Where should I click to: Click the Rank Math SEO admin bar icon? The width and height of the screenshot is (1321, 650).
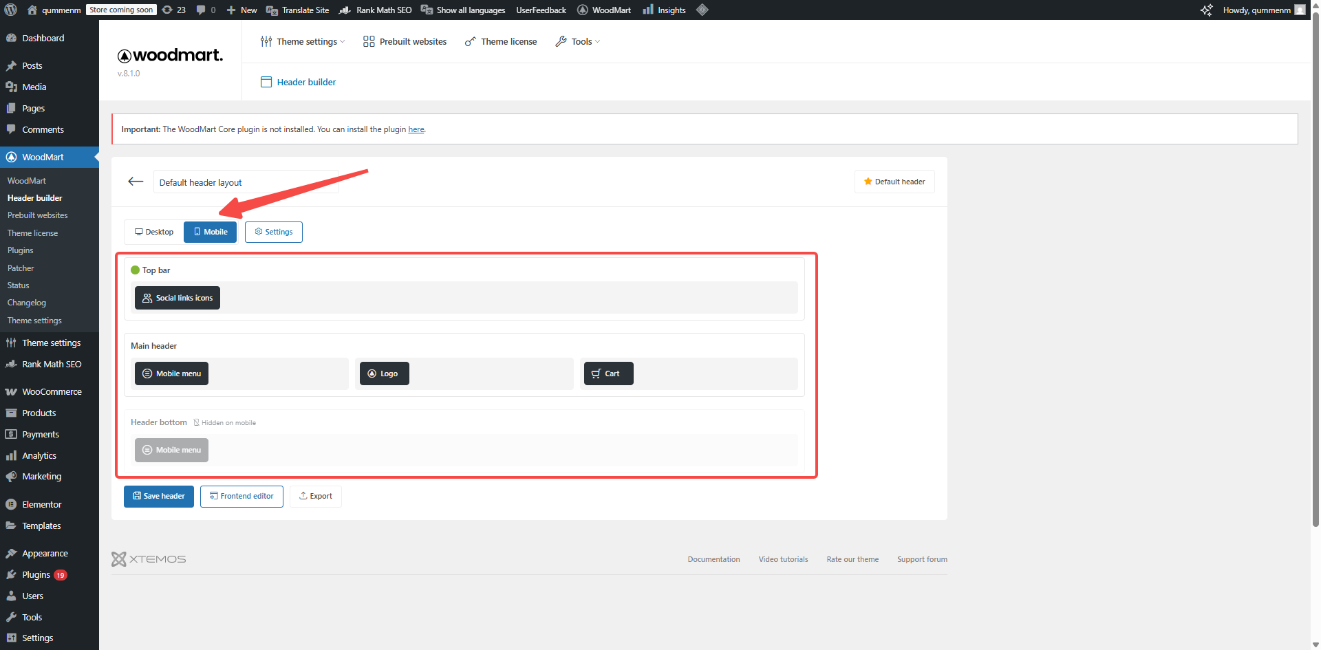point(345,10)
